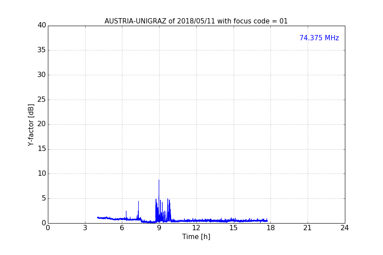Click the x-axis tick label '24'
Image resolution: width=383 pixels, height=255 pixels.
[x=344, y=228]
